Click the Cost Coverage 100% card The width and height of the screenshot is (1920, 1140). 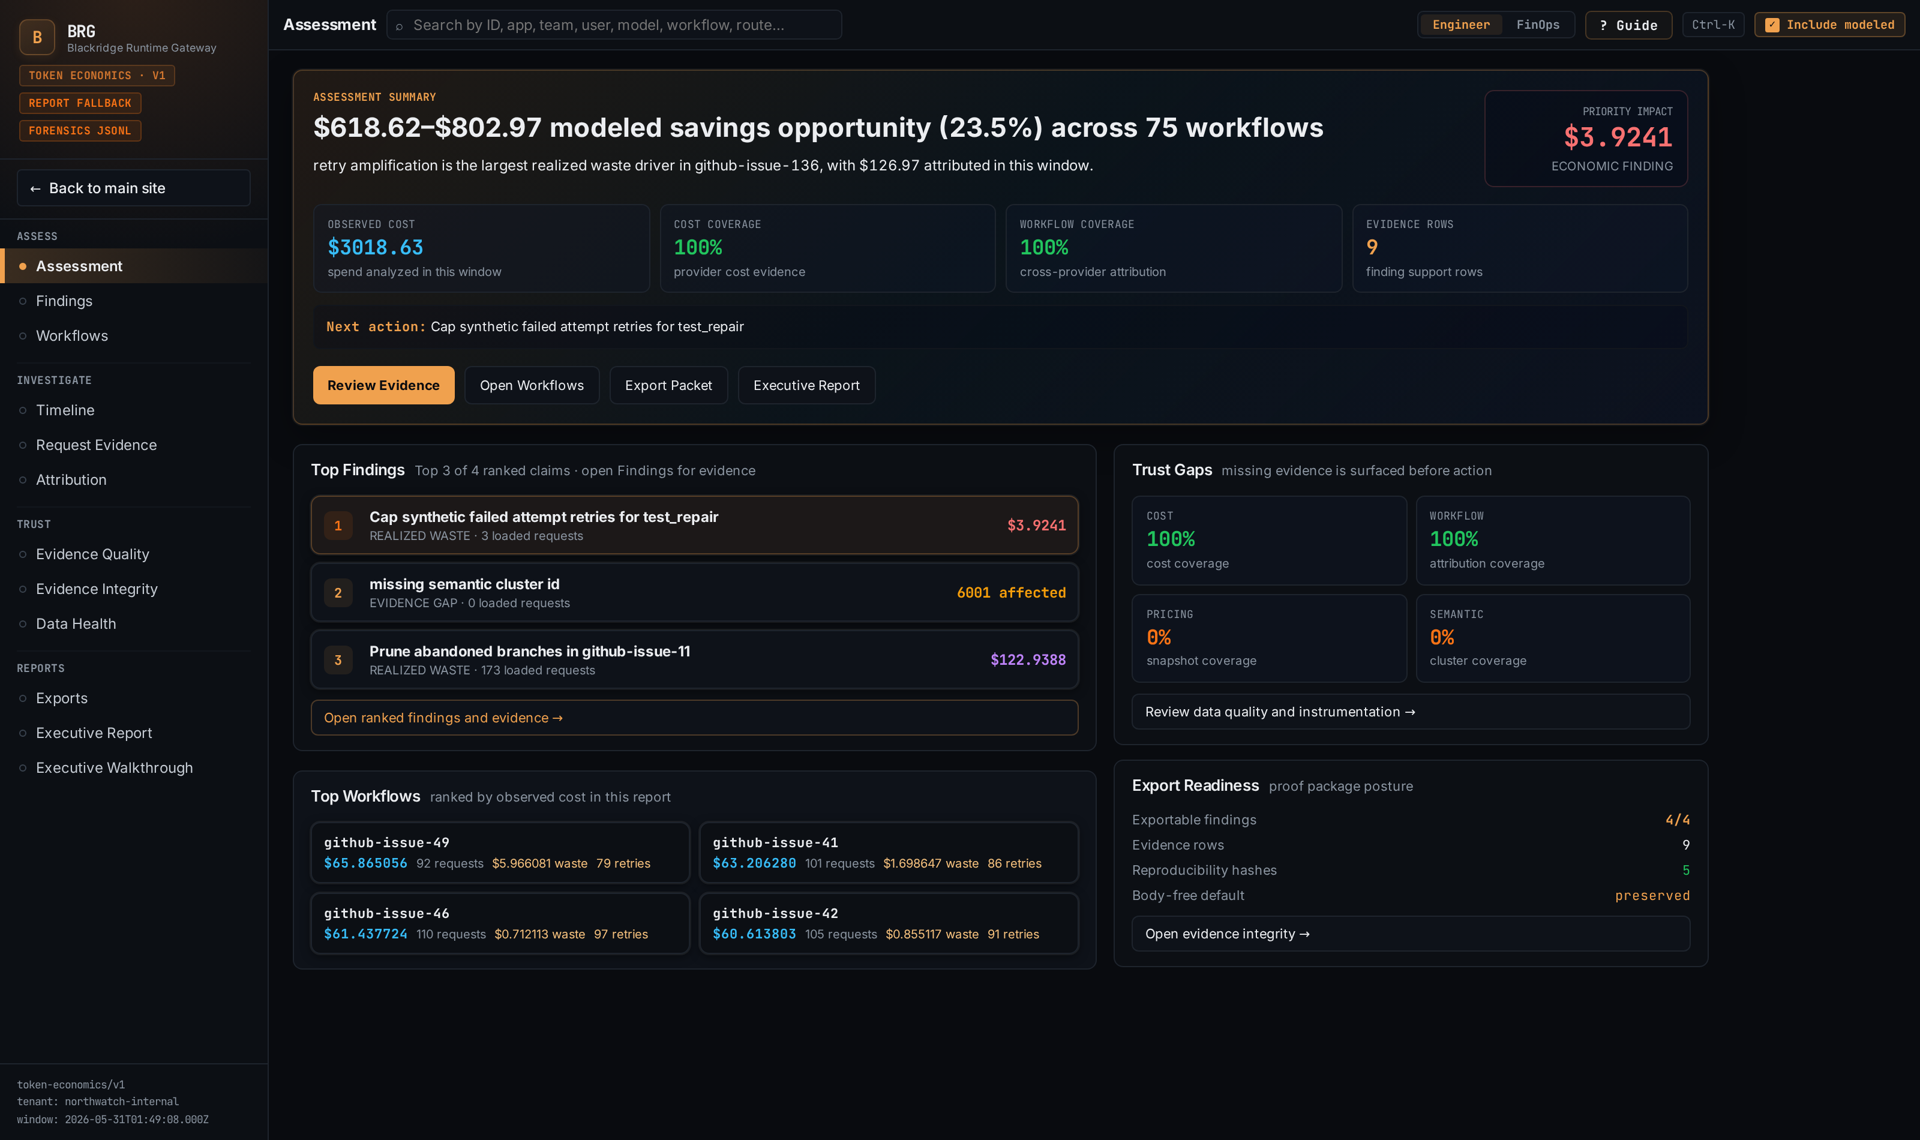[827, 248]
